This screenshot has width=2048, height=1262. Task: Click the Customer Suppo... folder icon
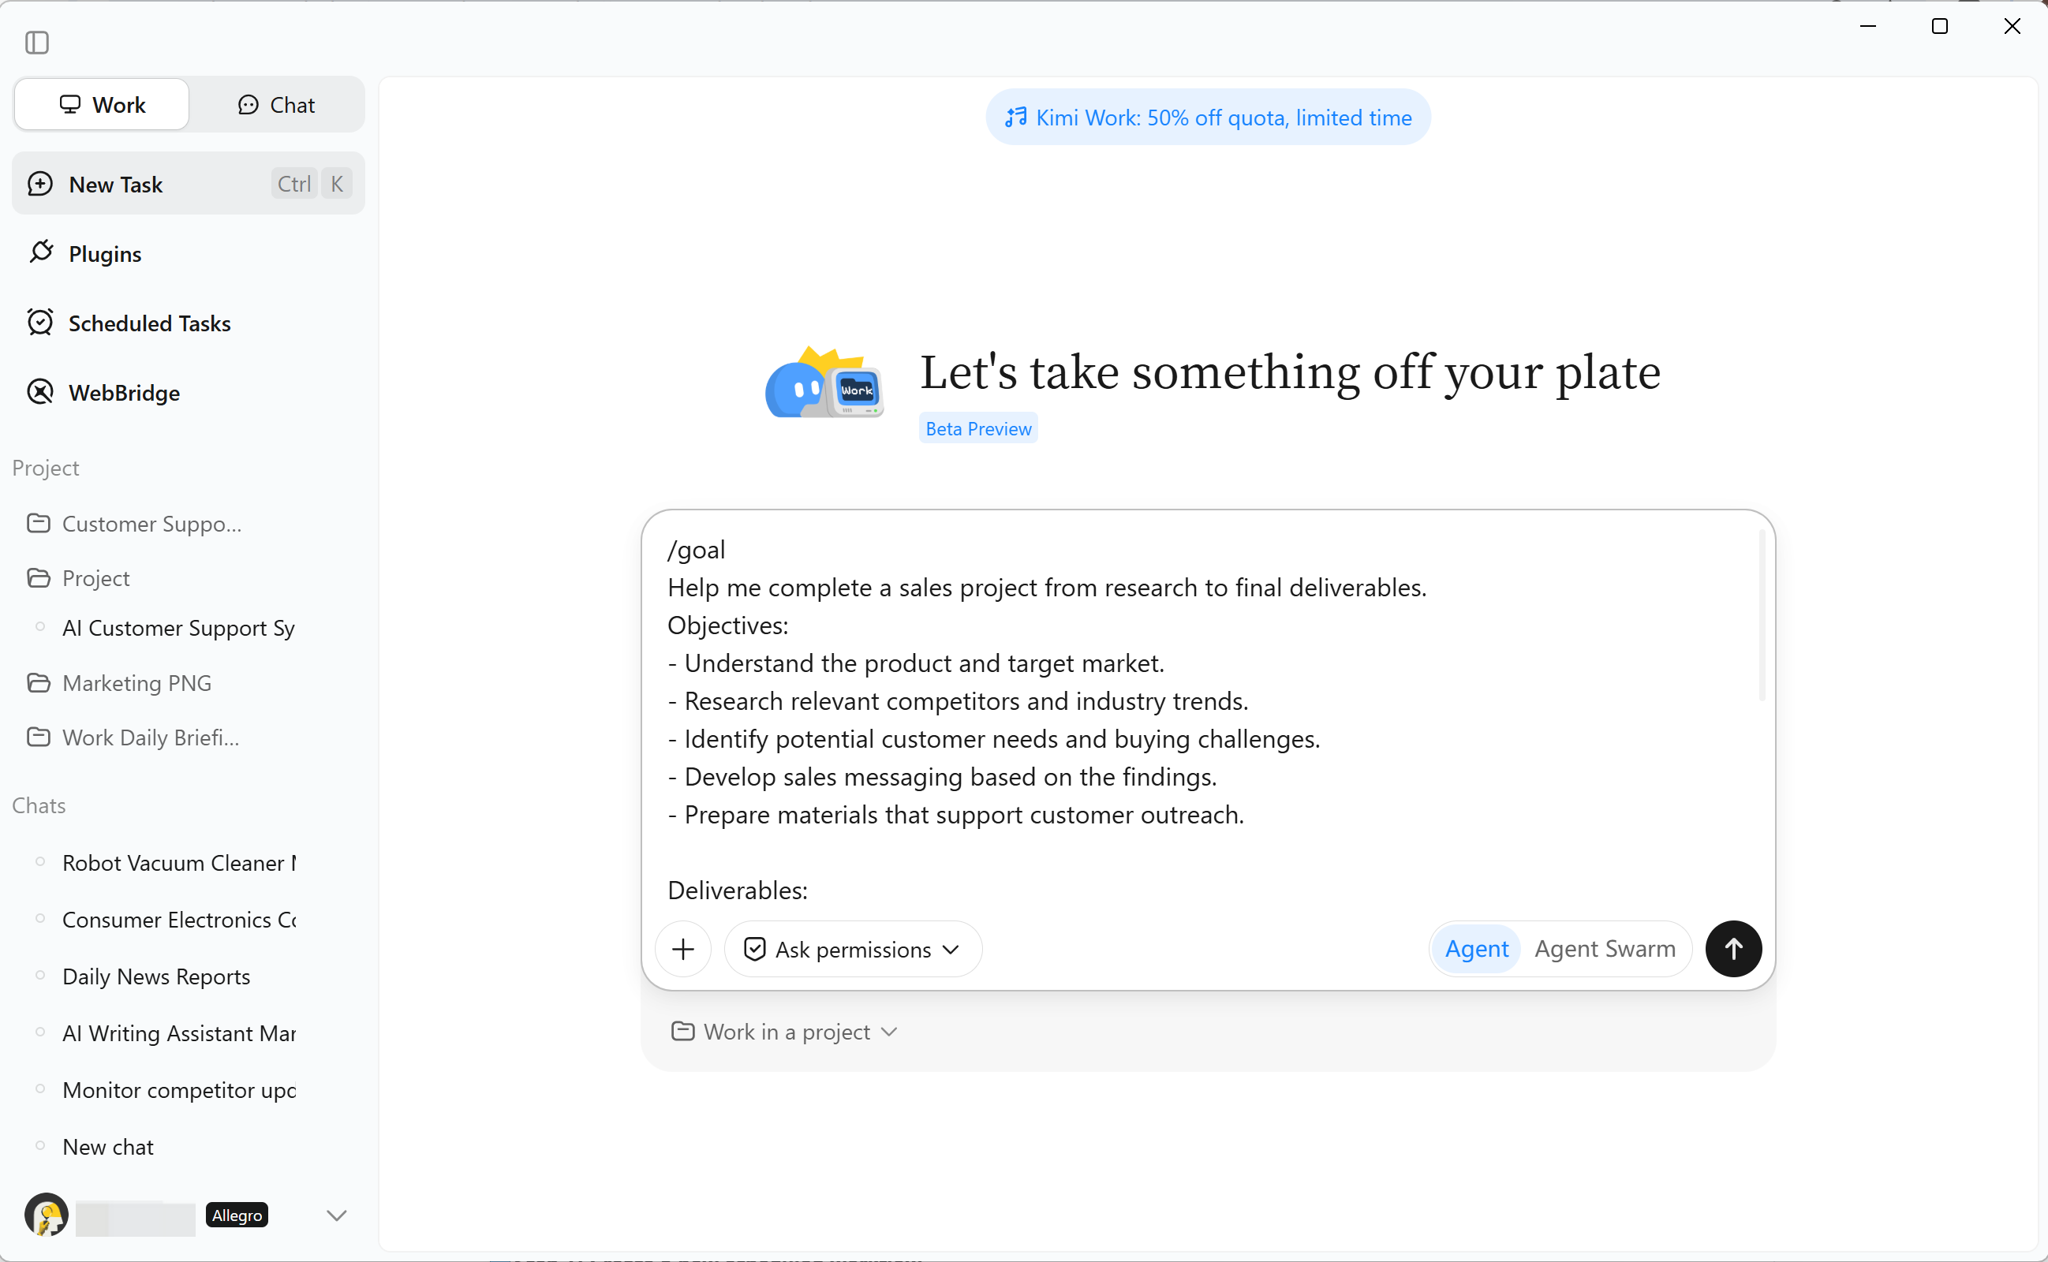pos(39,523)
